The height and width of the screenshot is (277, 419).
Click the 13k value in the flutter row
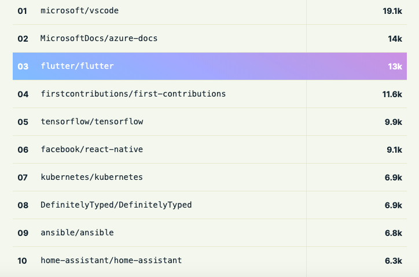tap(395, 67)
